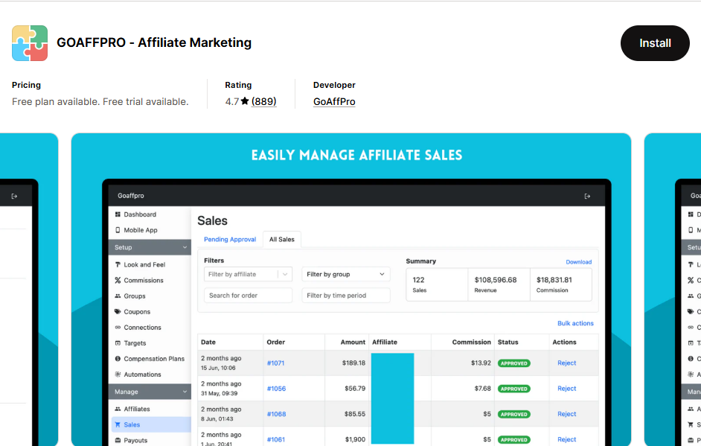Click the Affiliates people icon

pos(118,409)
